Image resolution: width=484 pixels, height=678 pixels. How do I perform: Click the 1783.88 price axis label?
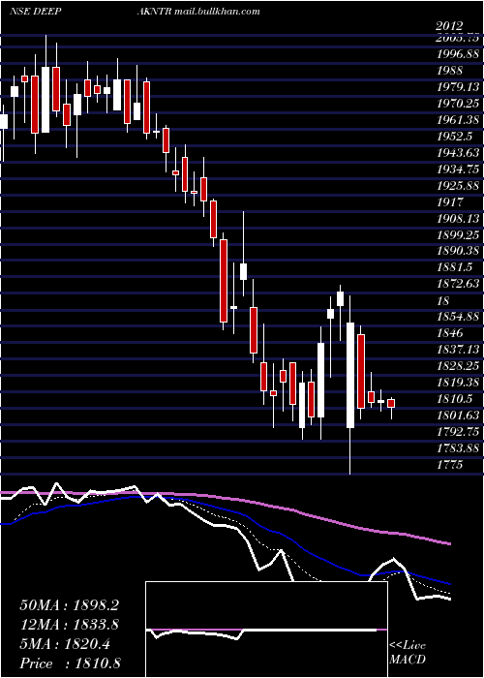point(457,448)
